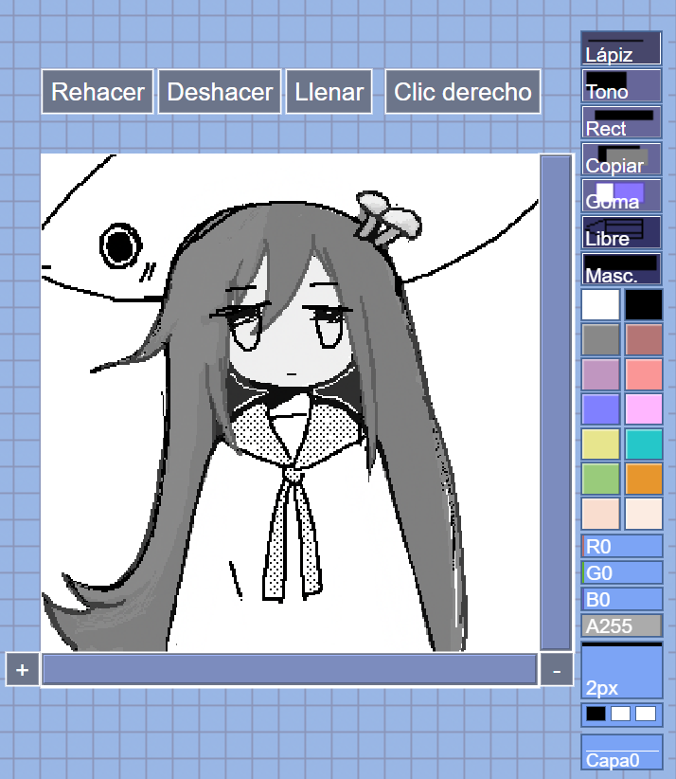Screen dimensions: 676x779
Task: Pick the gray color swatch
Action: tap(600, 339)
